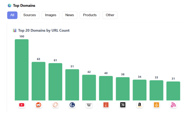Click the bar labeled 31

[173, 91]
